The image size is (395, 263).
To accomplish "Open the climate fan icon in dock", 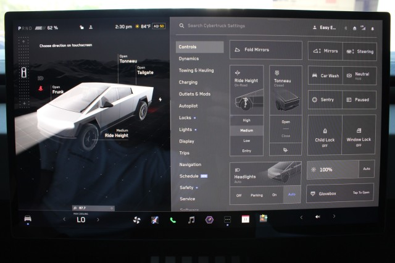I will pyautogui.click(x=137, y=219).
